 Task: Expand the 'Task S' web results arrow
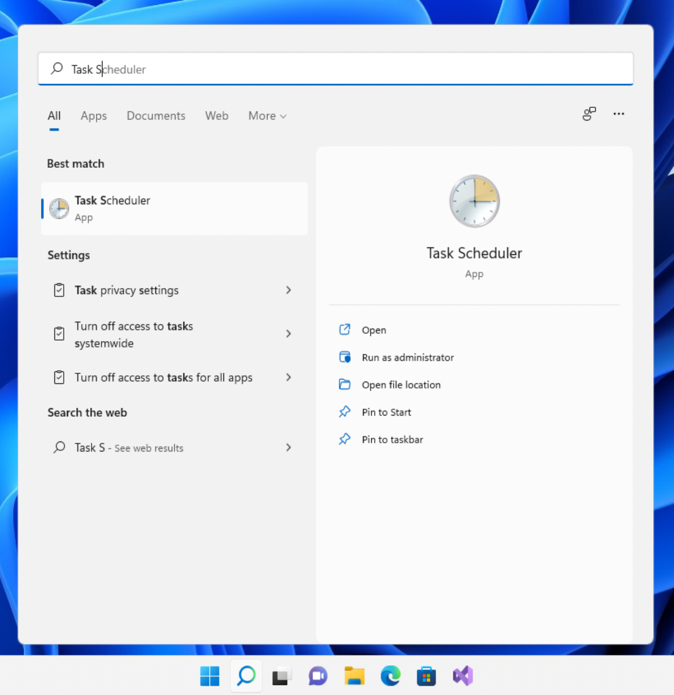288,448
